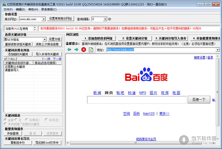
Task: Click the 登录 link
Action: pos(210,57)
